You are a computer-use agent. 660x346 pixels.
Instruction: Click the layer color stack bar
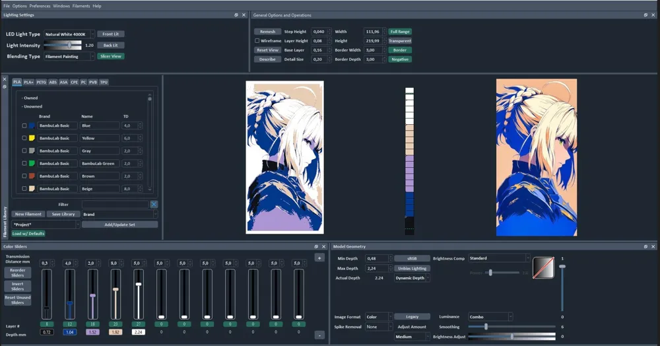click(410, 161)
